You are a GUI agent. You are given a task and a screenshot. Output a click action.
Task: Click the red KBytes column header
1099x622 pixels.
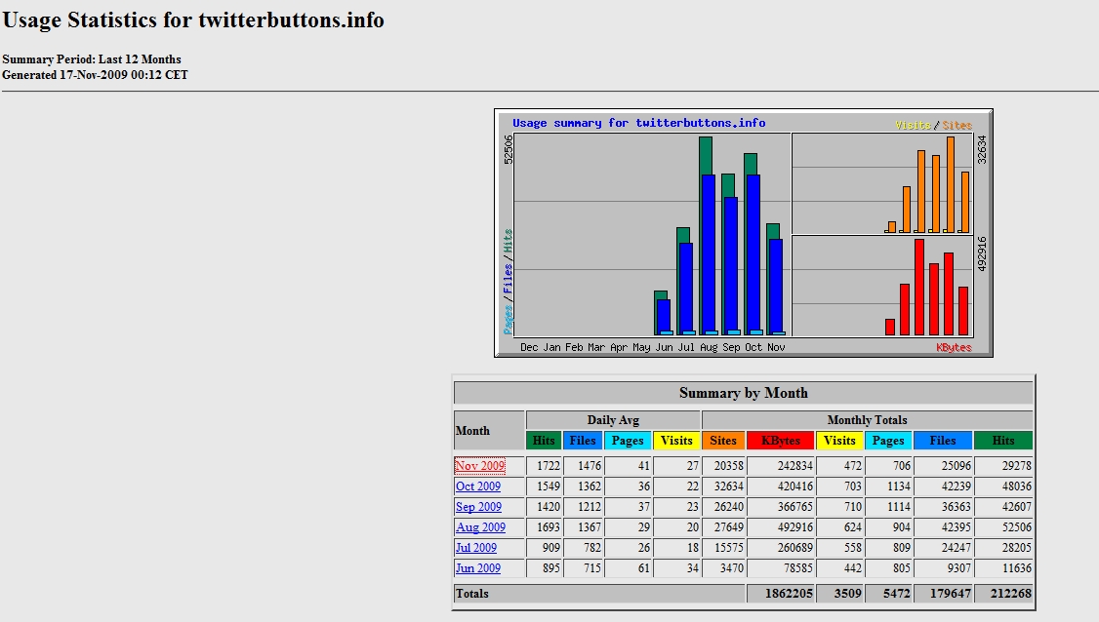[x=780, y=441]
